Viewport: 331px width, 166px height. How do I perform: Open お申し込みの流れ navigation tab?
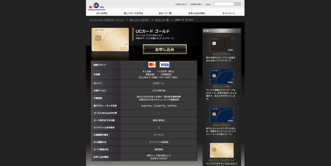coord(197,13)
